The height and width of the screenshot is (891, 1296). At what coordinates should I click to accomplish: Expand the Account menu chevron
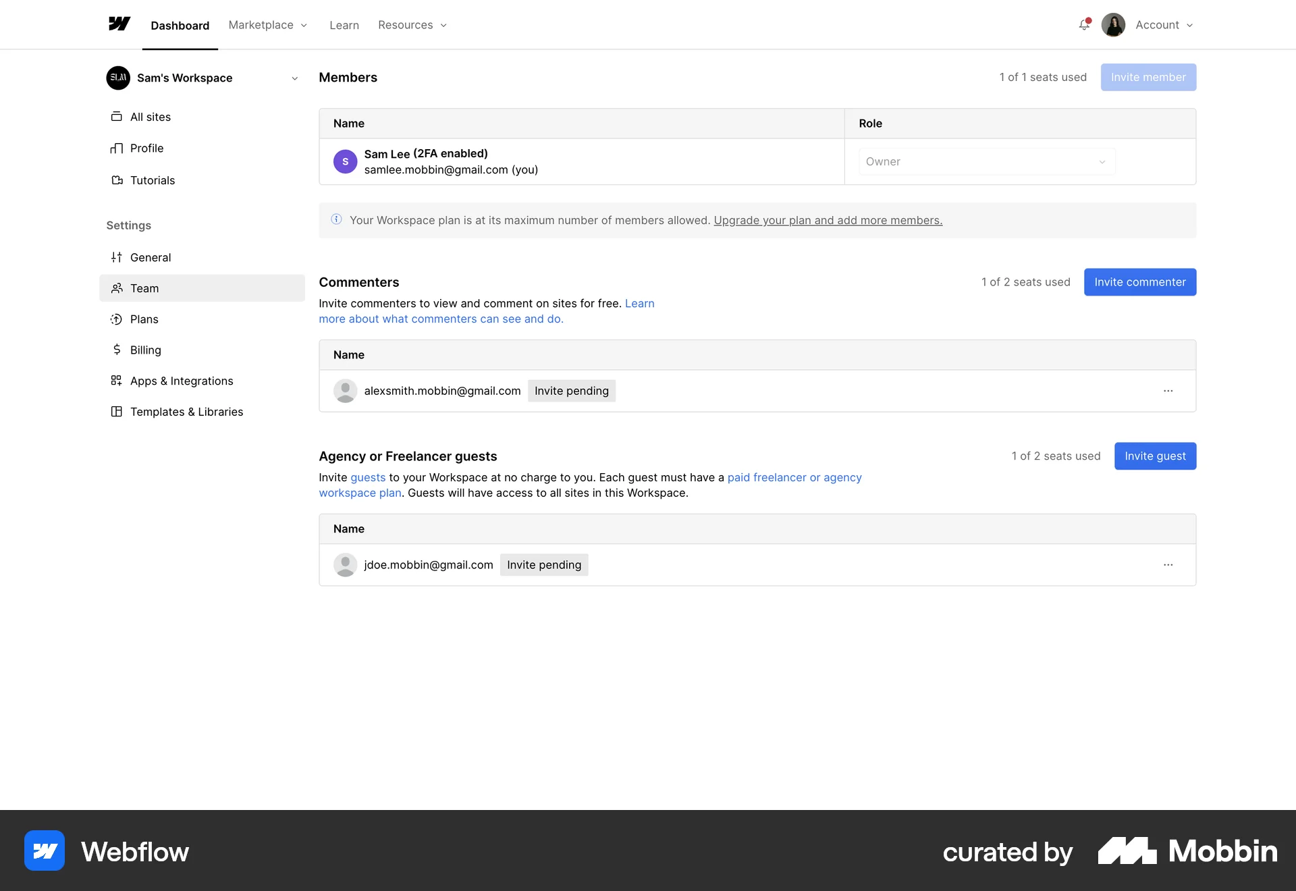pos(1190,25)
